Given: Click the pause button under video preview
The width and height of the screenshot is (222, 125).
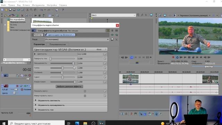Looking at the screenshot, I should tap(189, 57).
